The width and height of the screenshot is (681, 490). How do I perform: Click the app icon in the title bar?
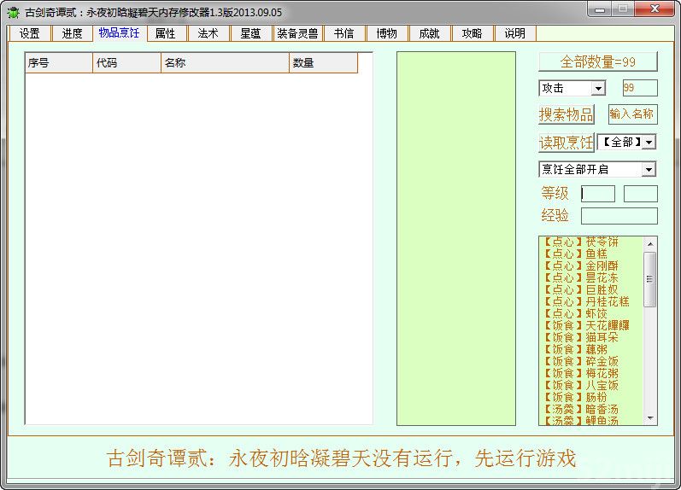point(13,12)
